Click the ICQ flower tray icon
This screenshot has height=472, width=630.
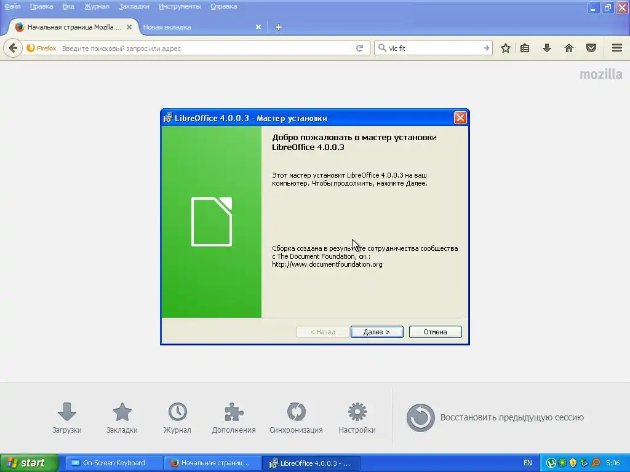pyautogui.click(x=562, y=463)
